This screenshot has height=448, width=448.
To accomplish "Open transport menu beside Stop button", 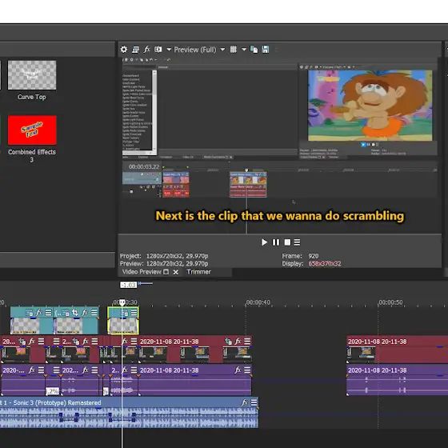I will pos(297,242).
